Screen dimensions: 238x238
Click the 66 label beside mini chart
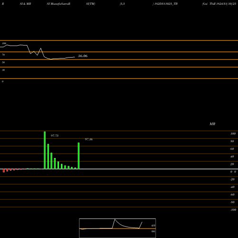coord(153,231)
